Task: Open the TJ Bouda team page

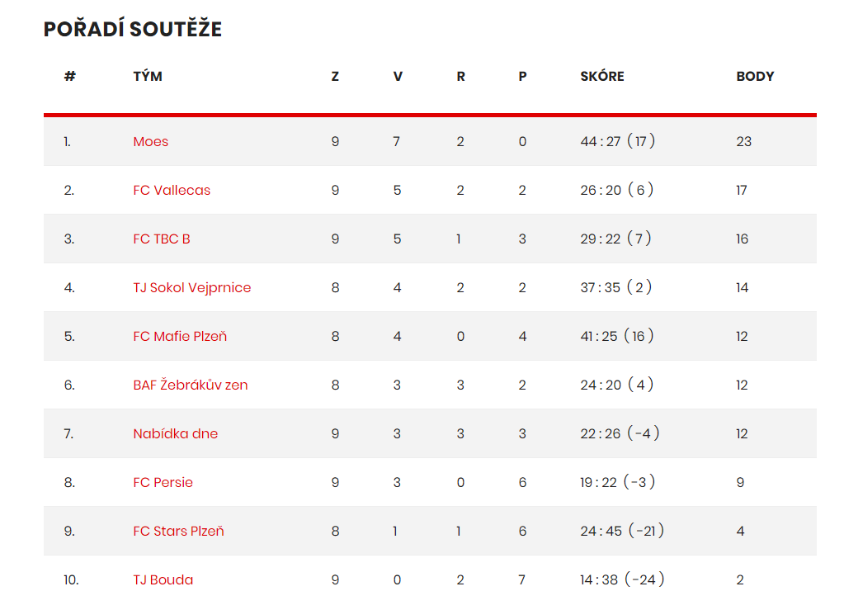Action: pos(163,579)
